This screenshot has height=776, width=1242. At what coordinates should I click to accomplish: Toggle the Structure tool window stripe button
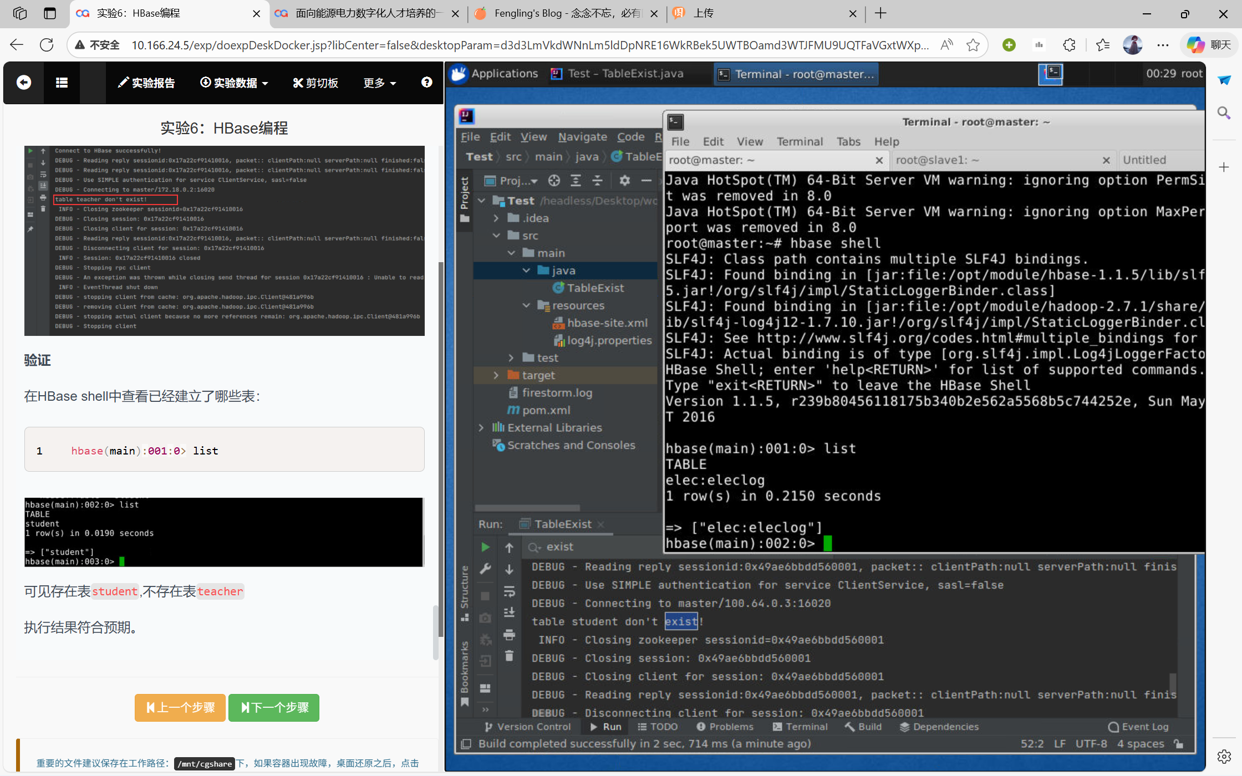click(x=465, y=593)
